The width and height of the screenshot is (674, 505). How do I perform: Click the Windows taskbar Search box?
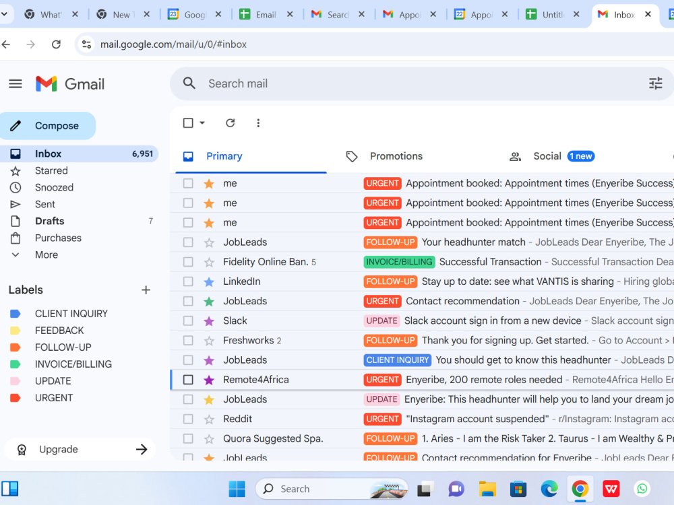pos(332,489)
